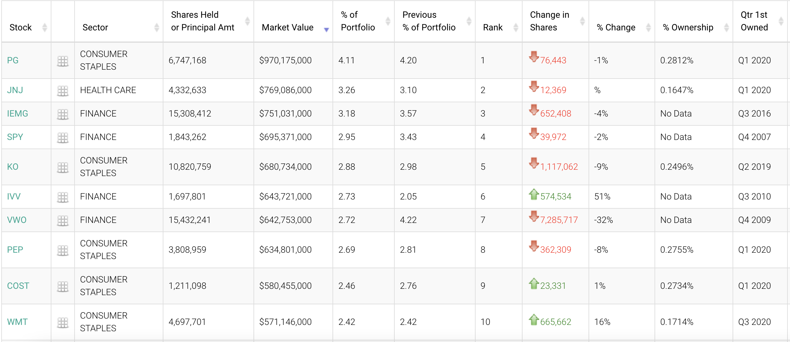Open the KO stock link

[13, 167]
